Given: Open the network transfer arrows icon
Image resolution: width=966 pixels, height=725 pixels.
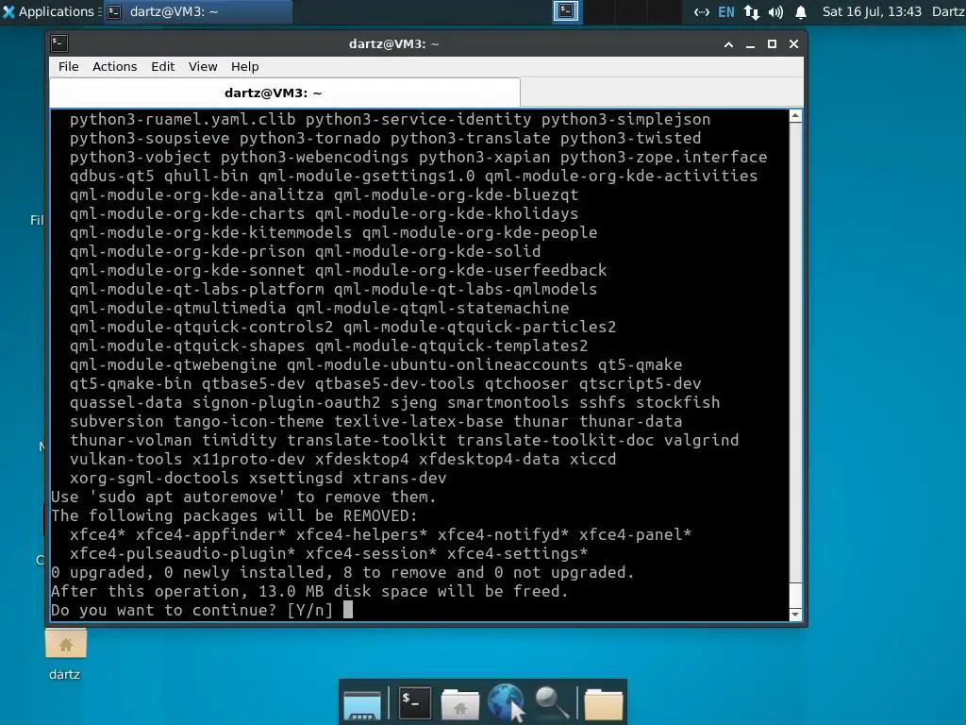Looking at the screenshot, I should 751,11.
